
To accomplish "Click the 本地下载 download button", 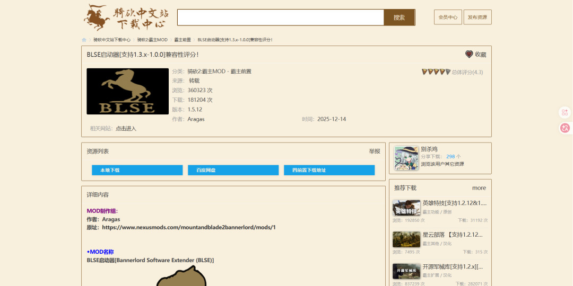I will coord(137,170).
